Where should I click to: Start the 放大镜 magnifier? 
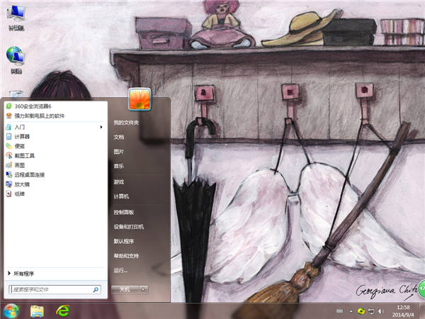coord(21,184)
